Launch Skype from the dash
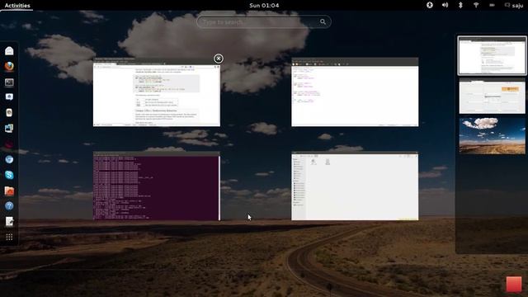This screenshot has width=528, height=297. (9, 175)
